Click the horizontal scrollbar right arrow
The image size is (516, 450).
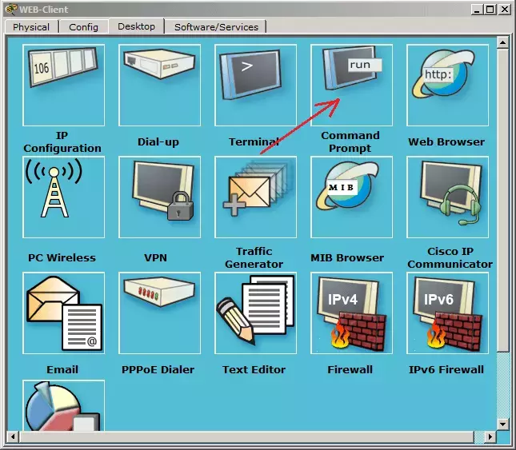490,437
